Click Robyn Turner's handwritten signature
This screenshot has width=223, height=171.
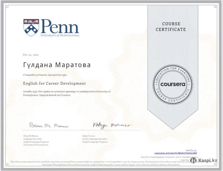111,125
